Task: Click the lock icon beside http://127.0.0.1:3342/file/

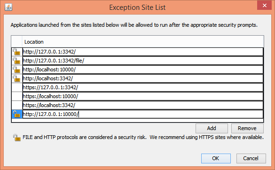Action: point(16,61)
